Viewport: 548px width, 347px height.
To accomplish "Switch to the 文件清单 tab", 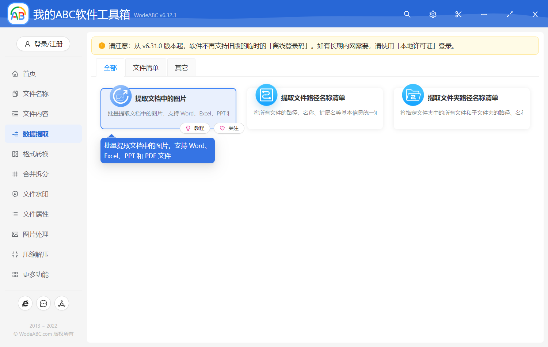I will (x=145, y=67).
